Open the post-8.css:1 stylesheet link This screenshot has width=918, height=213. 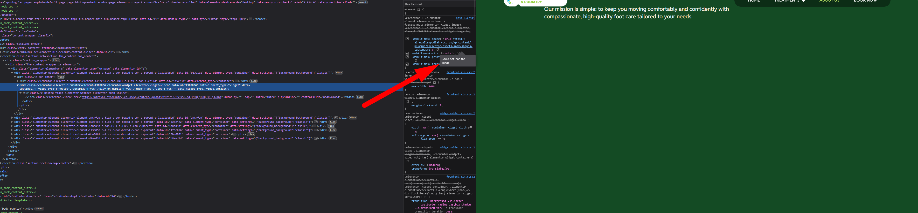tap(465, 18)
